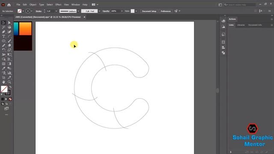Select the Paintbrush tool
The image size is (274, 154).
[x=9, y=41]
